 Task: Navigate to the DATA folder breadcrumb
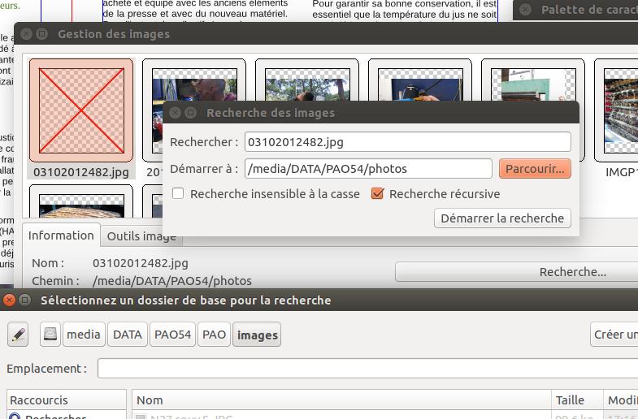[x=128, y=335]
